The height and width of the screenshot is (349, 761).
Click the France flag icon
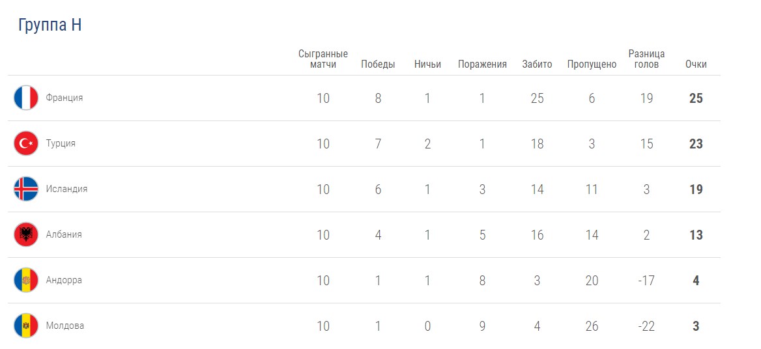tap(26, 98)
